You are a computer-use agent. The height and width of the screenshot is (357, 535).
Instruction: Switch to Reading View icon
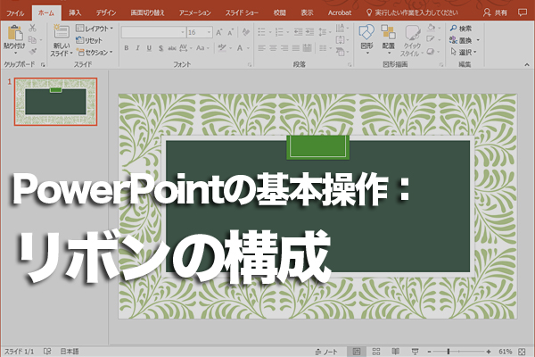coord(395,352)
